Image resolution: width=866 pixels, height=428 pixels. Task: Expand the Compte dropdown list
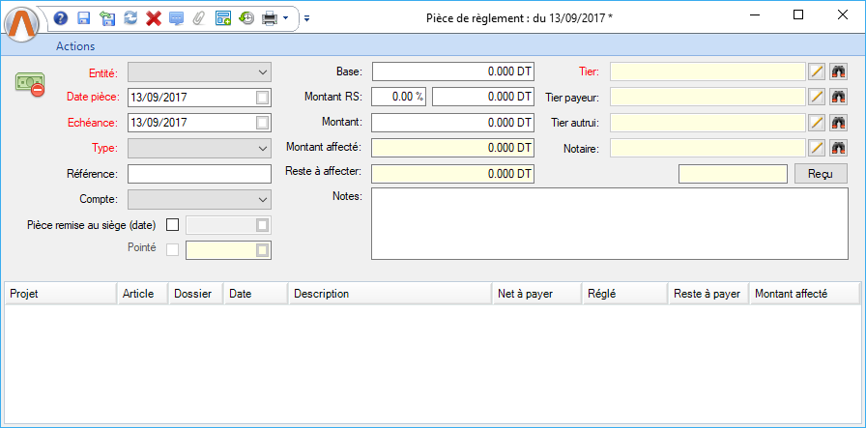[263, 199]
